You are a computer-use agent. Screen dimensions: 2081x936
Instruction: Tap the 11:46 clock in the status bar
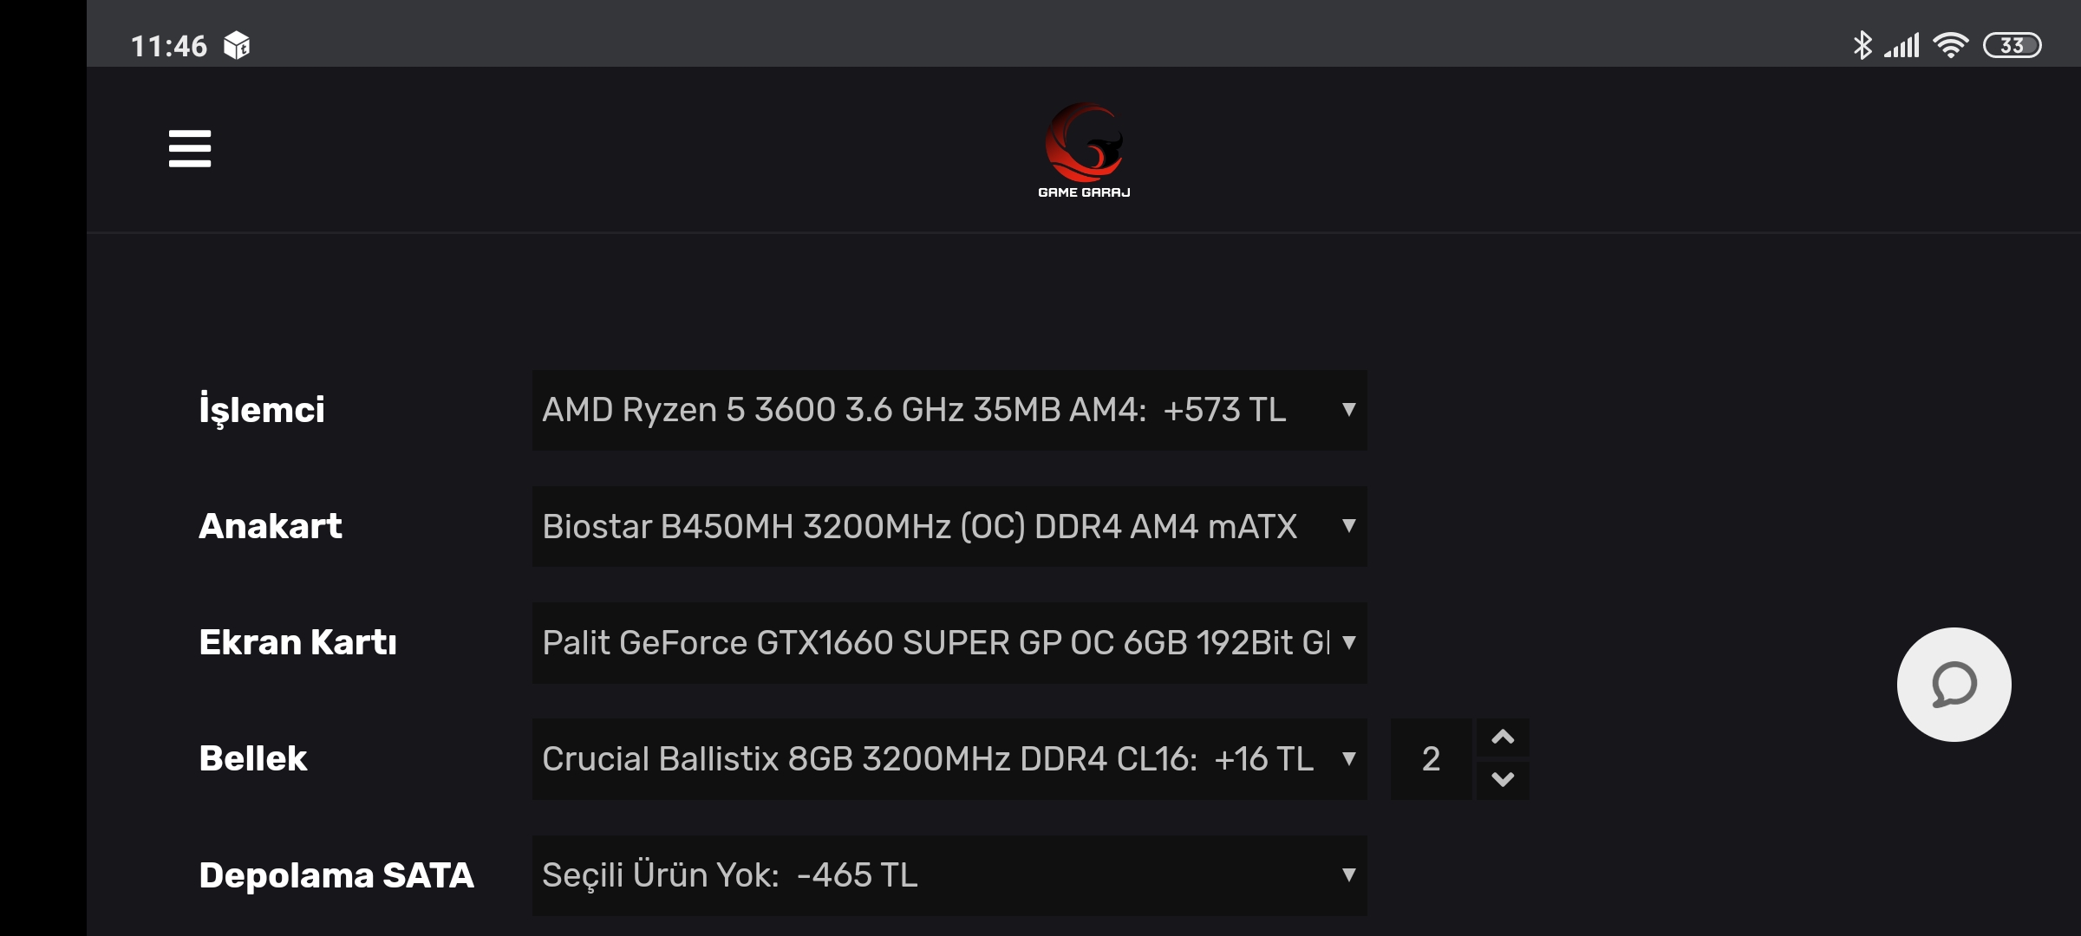tap(169, 46)
